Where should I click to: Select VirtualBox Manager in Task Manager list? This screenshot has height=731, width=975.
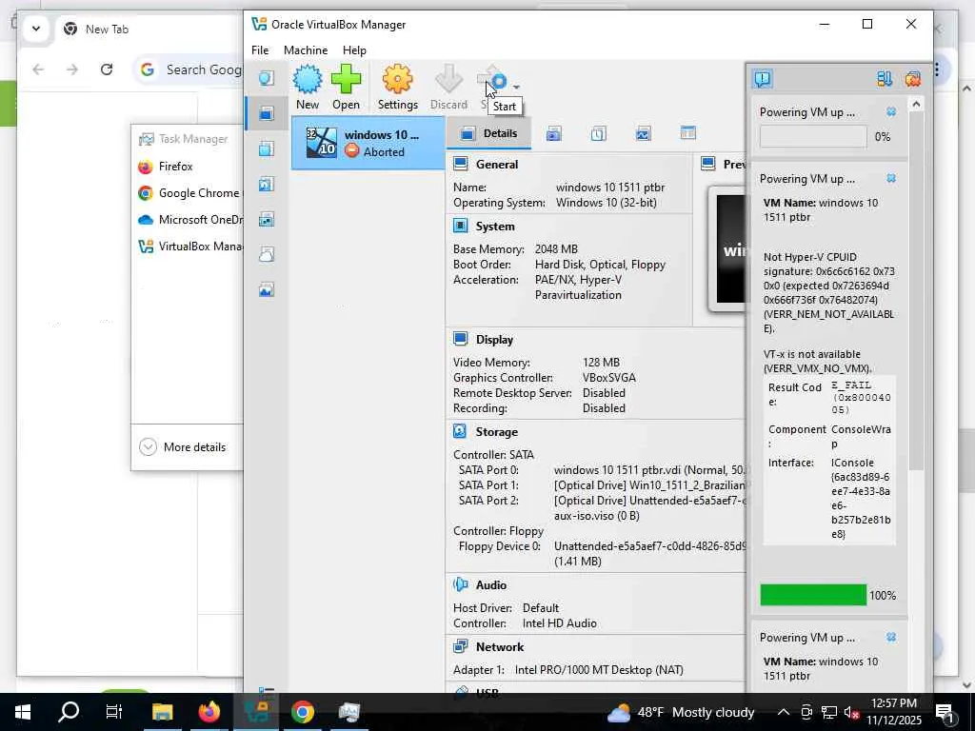tap(188, 247)
